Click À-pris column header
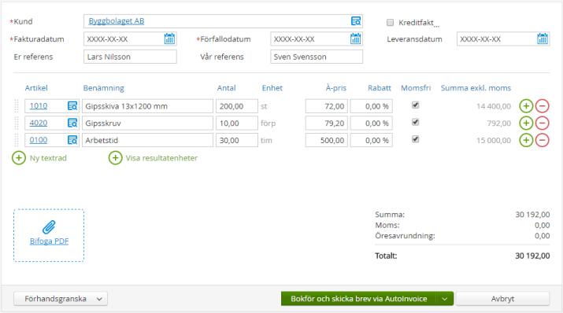Viewport: 563px width, 313px height. coord(336,88)
